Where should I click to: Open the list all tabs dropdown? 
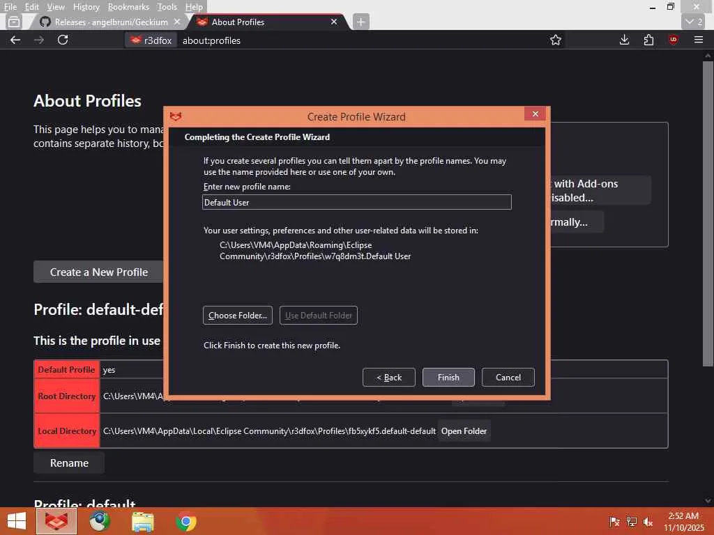click(x=694, y=22)
